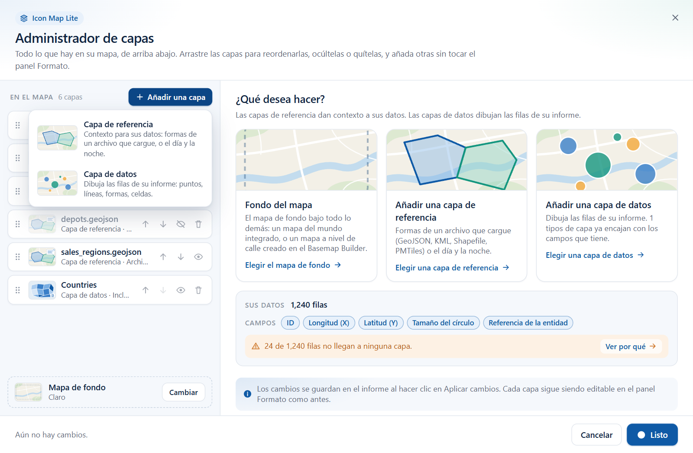
Task: Move the Countries layer up
Action: [146, 290]
